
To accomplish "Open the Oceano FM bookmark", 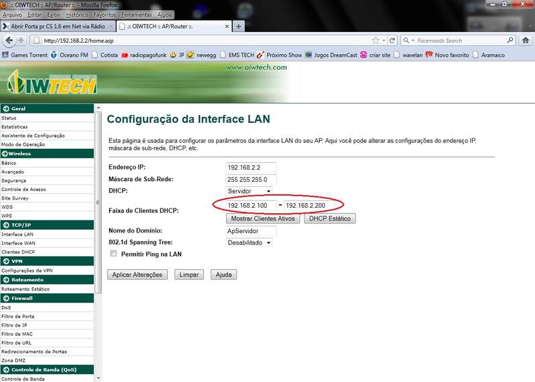I will [70, 55].
